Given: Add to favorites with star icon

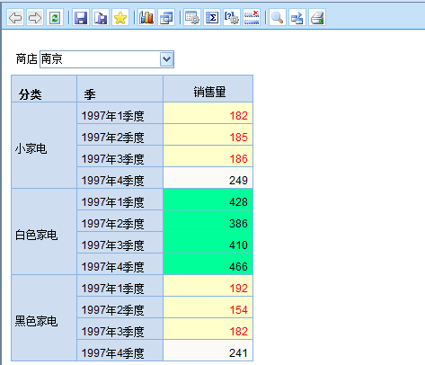Looking at the screenshot, I should coord(120,17).
